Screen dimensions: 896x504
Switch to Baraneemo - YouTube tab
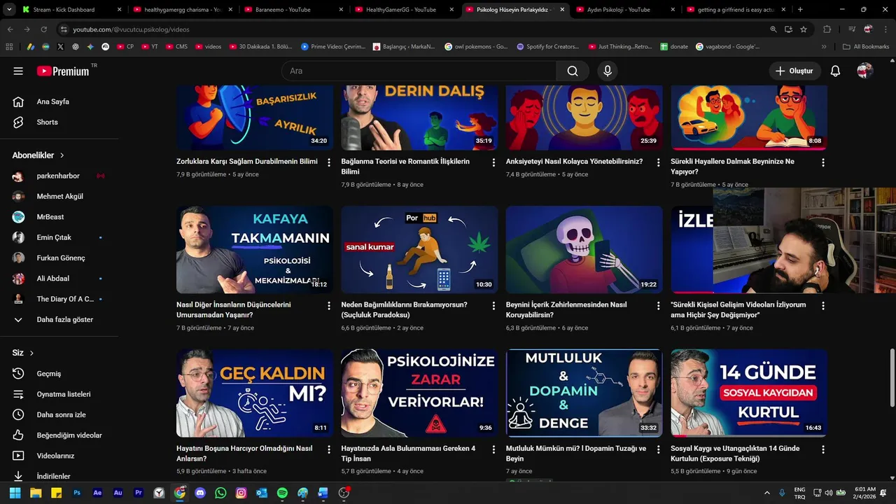coord(293,10)
